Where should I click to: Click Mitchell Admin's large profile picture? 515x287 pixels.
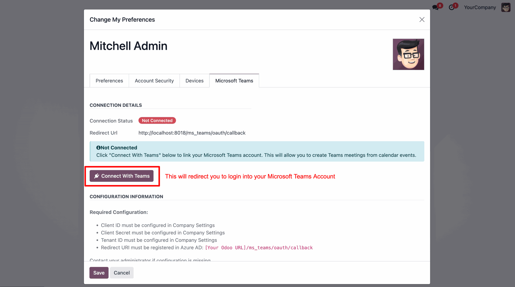(408, 54)
